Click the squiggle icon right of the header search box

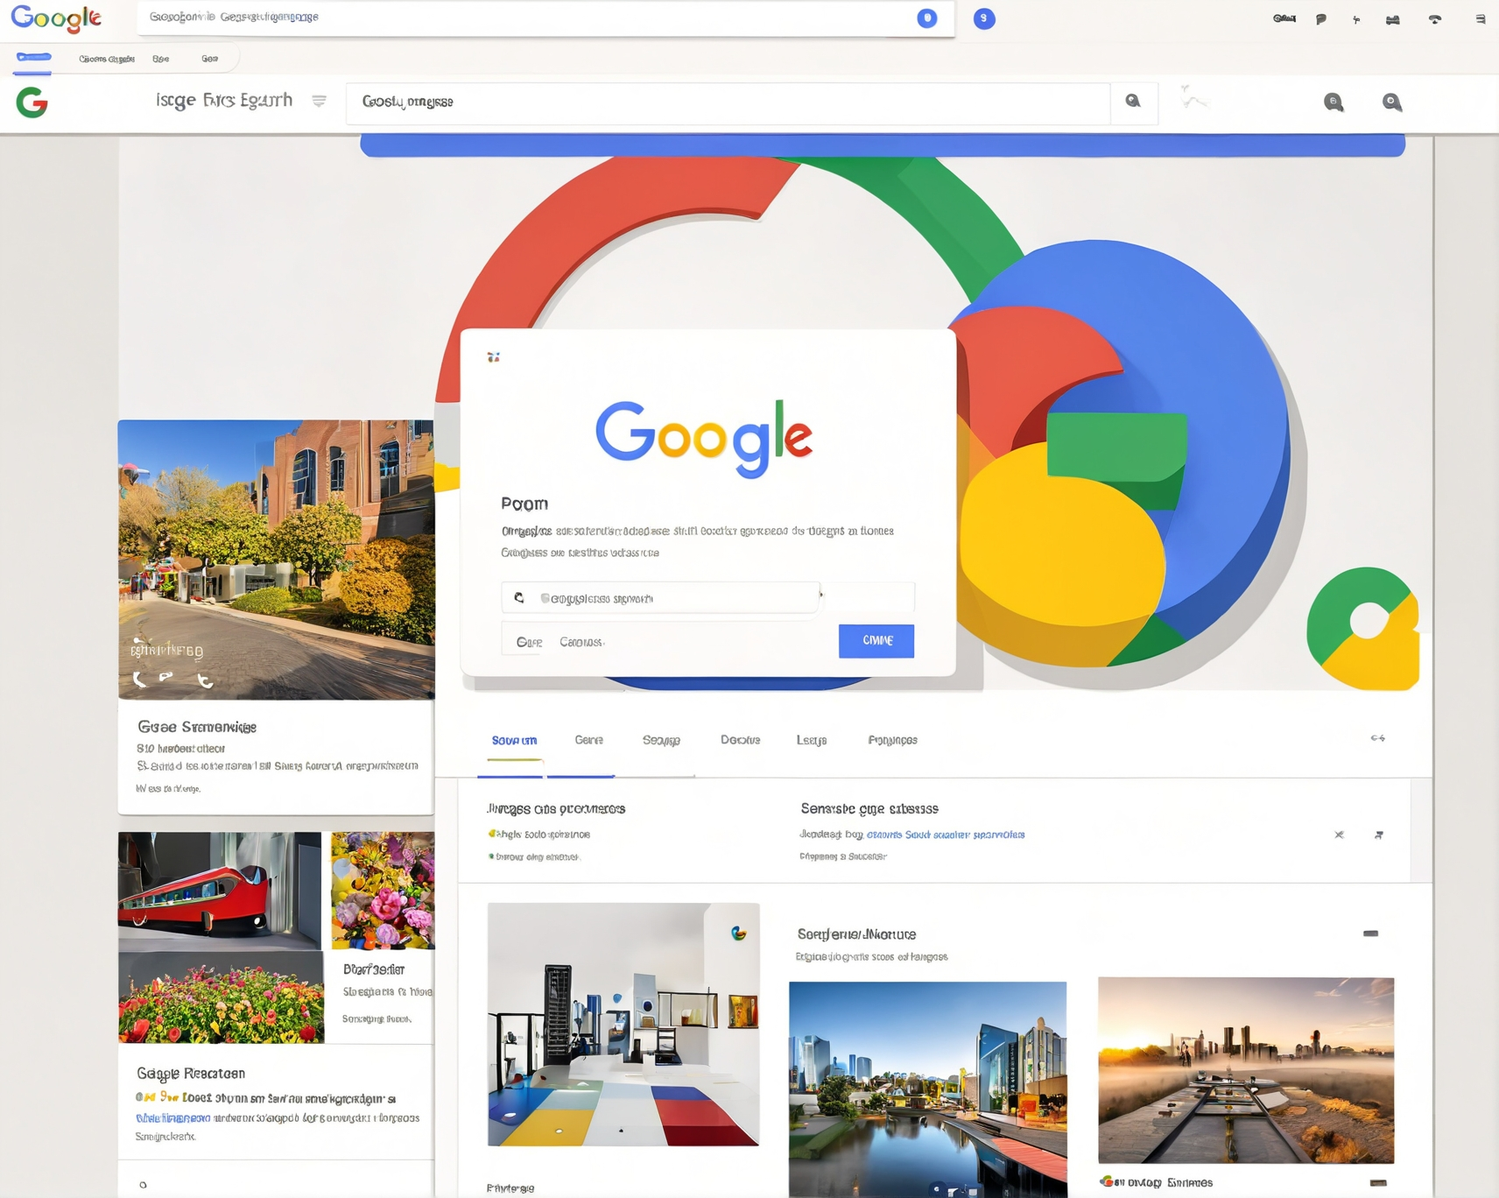(1193, 98)
